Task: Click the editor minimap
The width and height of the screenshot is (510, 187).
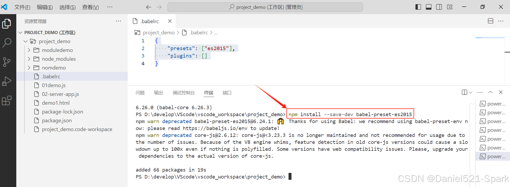Action: pyautogui.click(x=490, y=61)
